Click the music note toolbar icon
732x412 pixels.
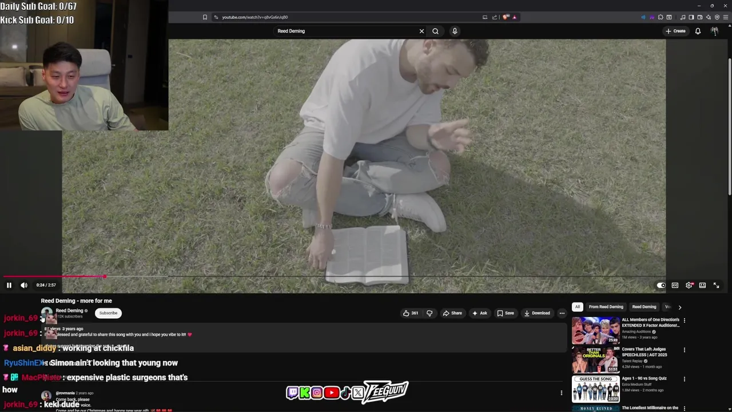(x=683, y=17)
